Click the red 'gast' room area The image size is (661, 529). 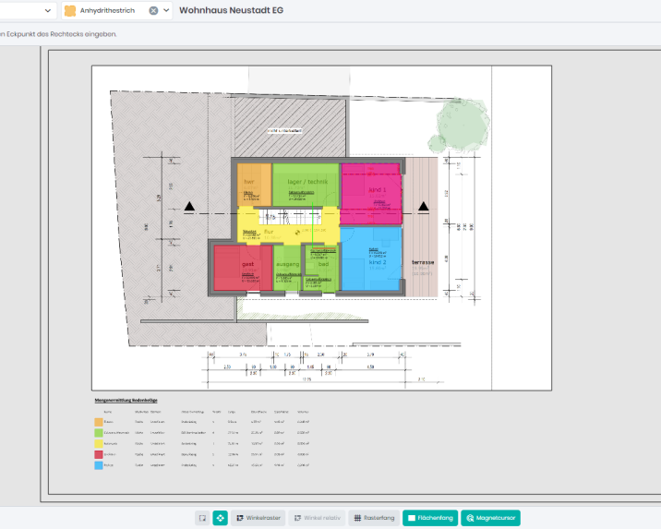click(240, 268)
